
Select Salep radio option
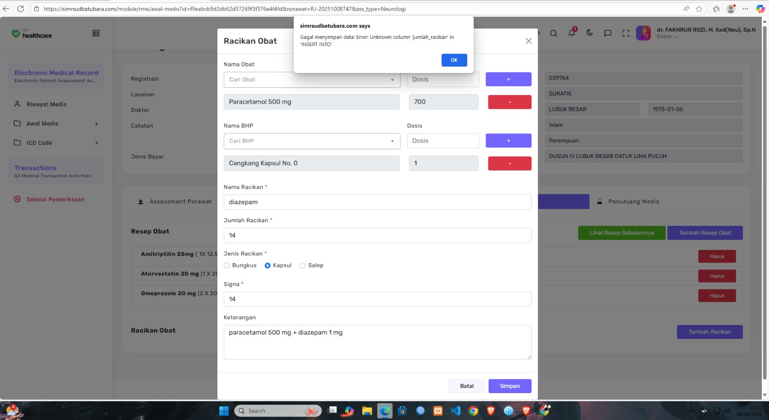pos(302,265)
